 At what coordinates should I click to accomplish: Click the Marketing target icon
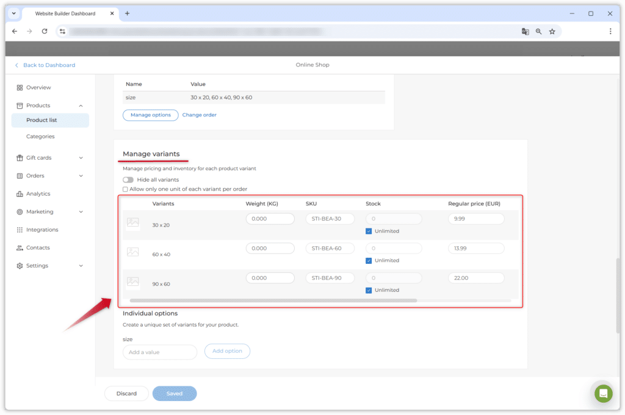(20, 212)
